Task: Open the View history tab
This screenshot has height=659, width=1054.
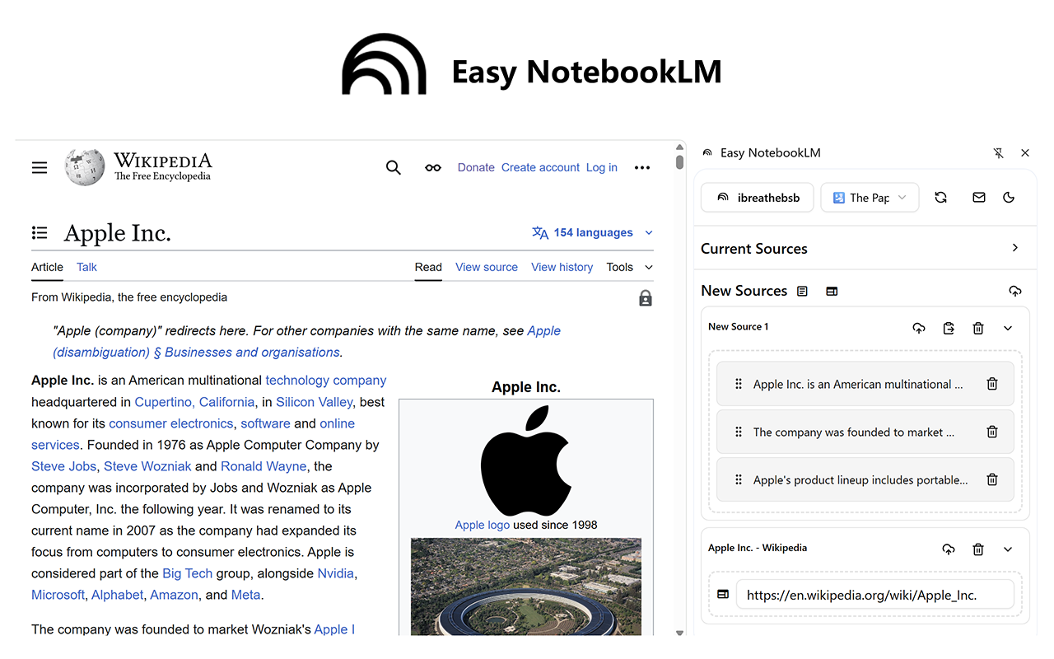Action: [562, 267]
